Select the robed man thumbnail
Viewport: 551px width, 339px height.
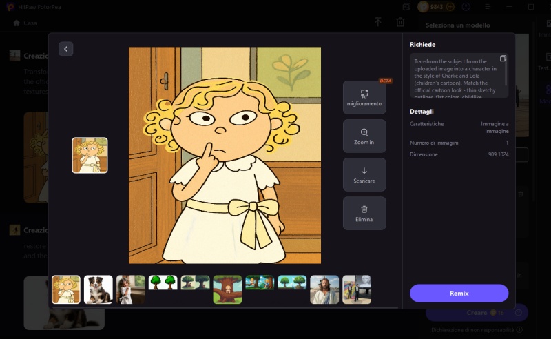(x=324, y=289)
